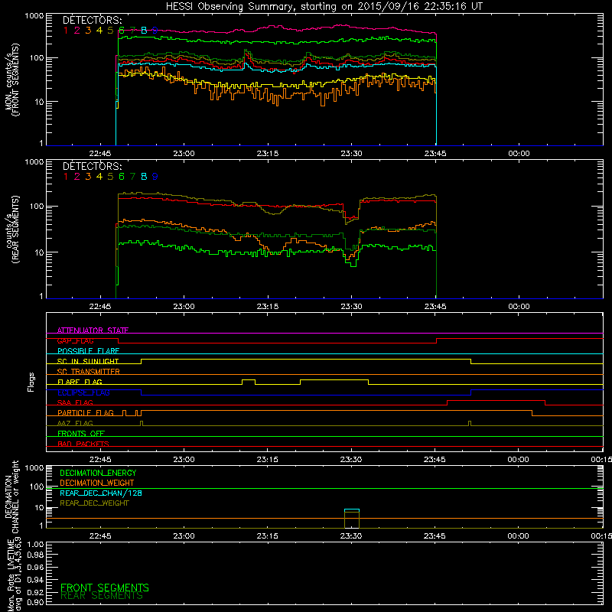Click the 00:15 tick label under the flags plot
This screenshot has width=612, height=612.
(601, 460)
